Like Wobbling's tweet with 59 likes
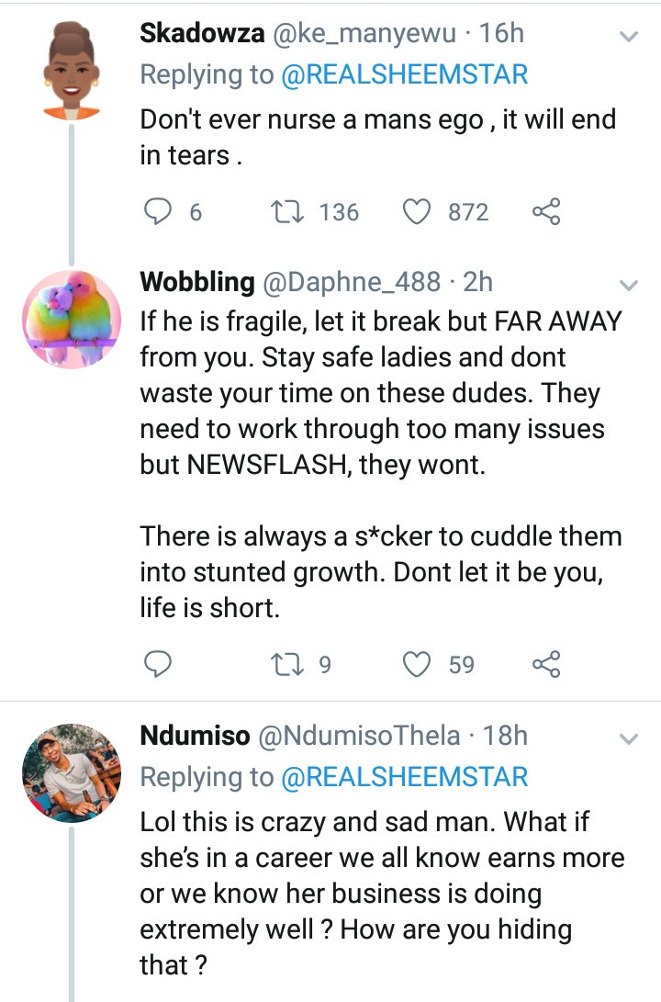The image size is (661, 1002). 417,664
